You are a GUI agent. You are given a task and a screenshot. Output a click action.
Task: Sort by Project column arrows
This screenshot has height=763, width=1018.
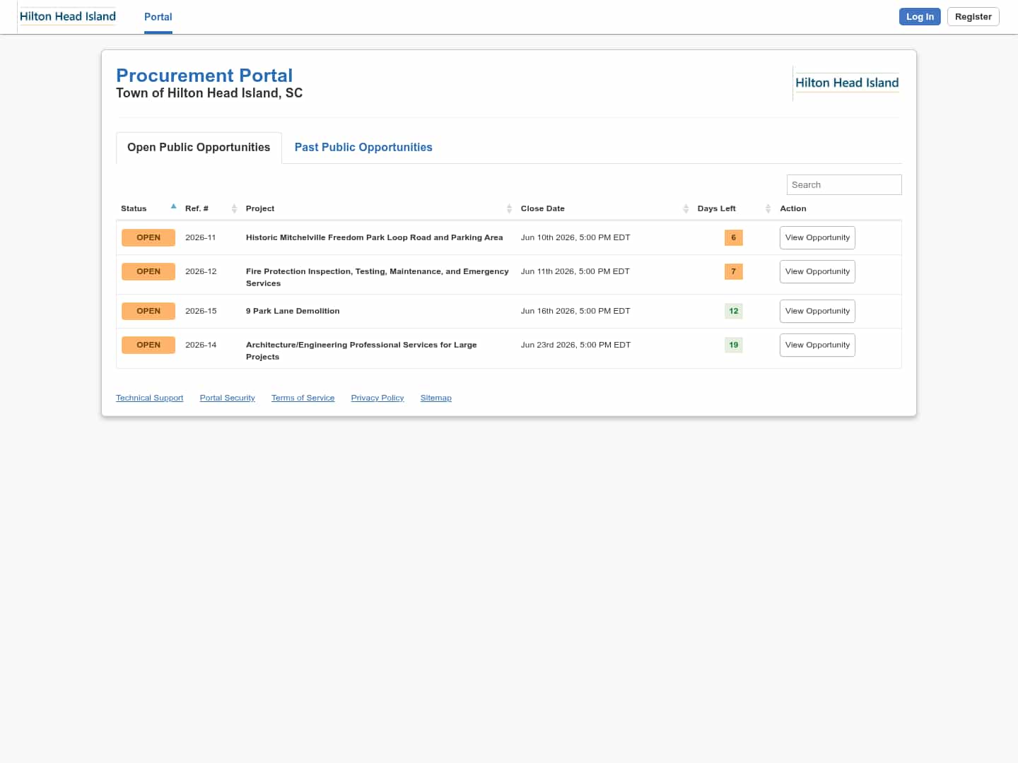[x=509, y=208]
